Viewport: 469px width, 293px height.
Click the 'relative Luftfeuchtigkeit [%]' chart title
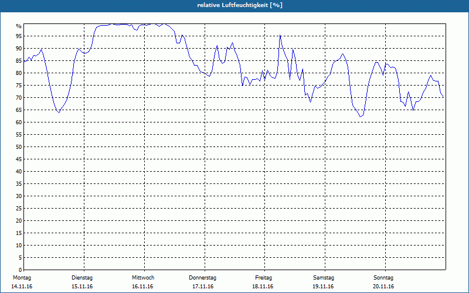pyautogui.click(x=240, y=5)
